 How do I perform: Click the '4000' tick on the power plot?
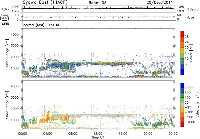[x=15, y=34]
